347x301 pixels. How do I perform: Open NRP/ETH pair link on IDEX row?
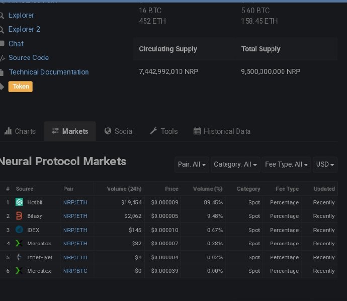coord(75,230)
